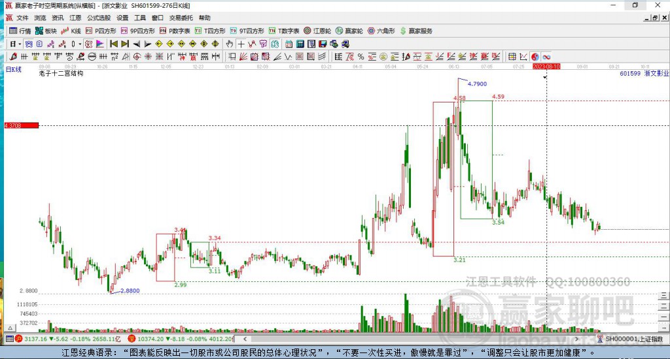
Task: Click the horizontal scrollbar left arrow
Action: [x=245, y=339]
